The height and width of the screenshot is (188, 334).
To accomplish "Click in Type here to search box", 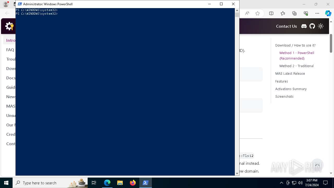I will click(x=50, y=183).
